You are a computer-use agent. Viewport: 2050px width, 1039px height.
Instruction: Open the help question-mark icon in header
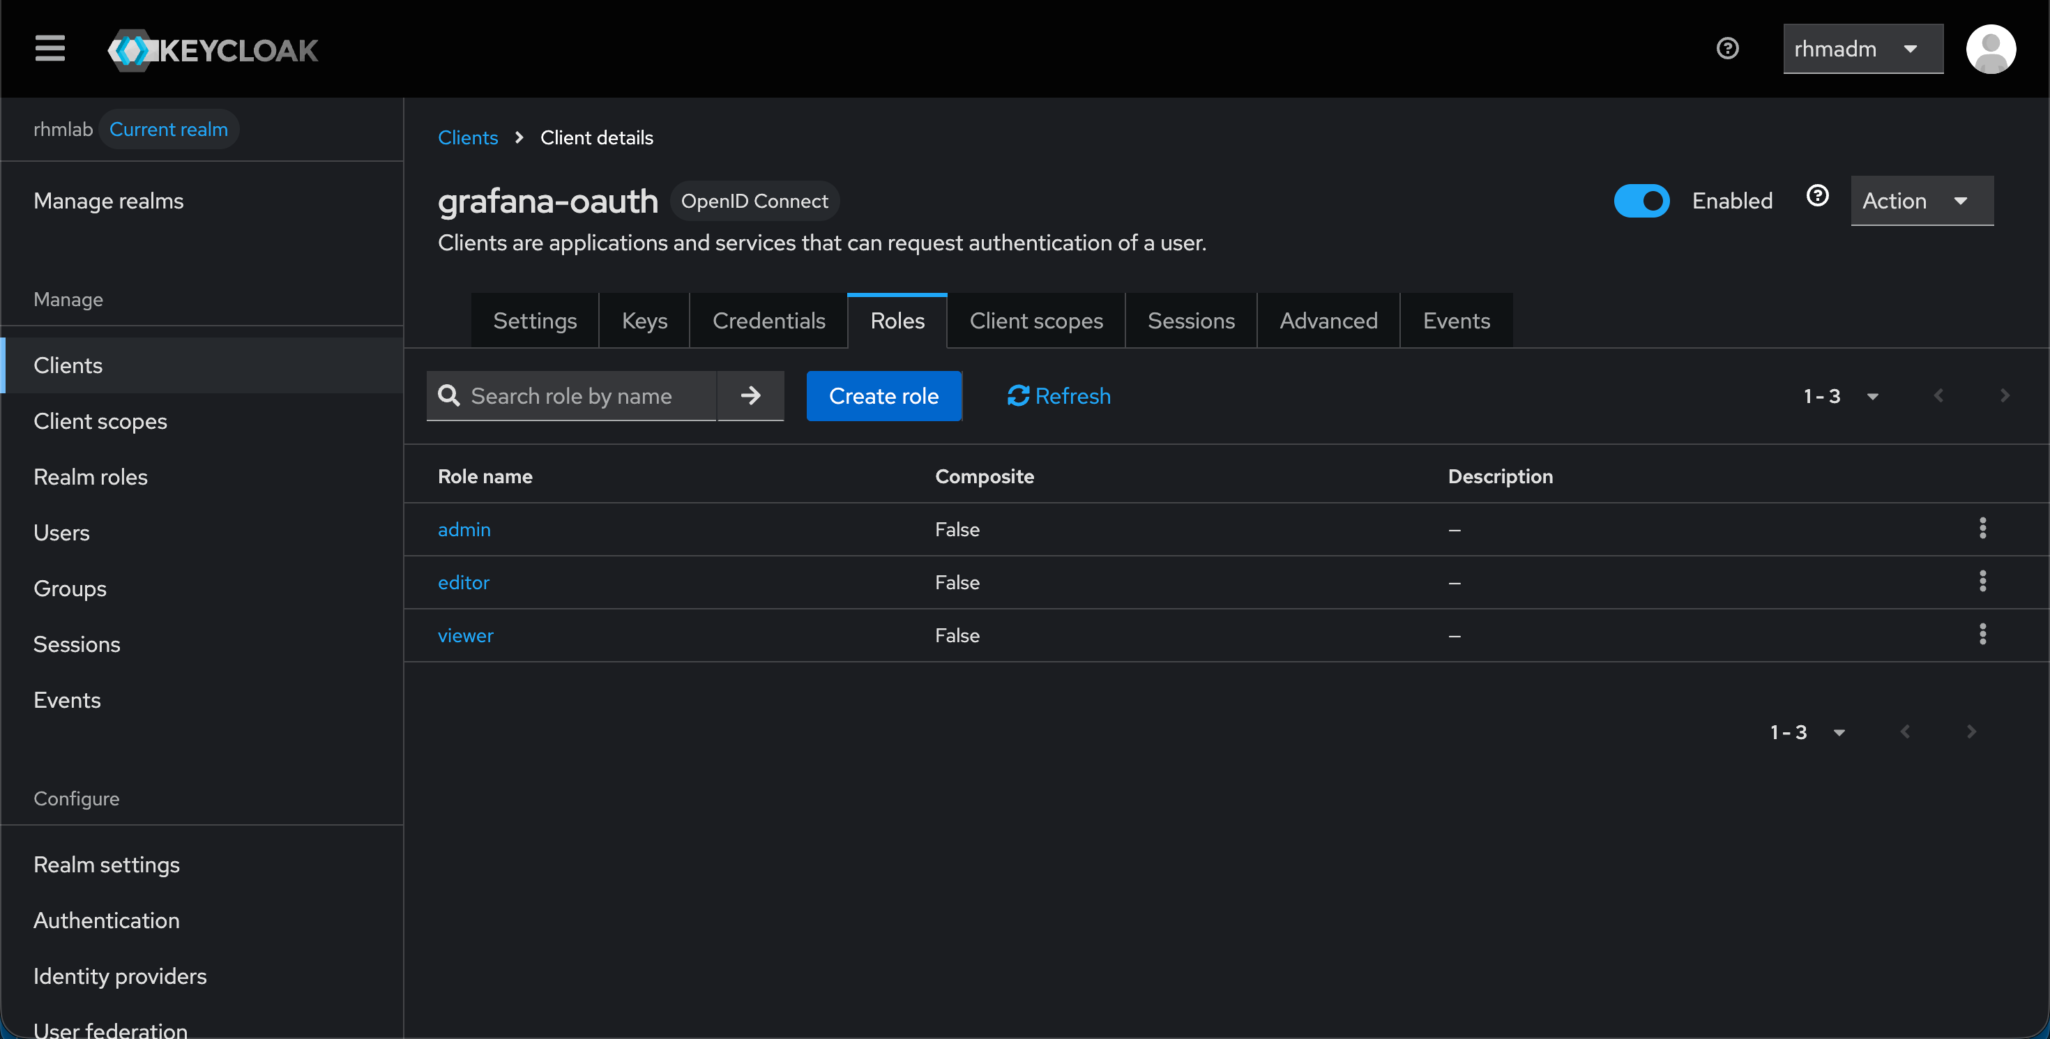pos(1727,49)
